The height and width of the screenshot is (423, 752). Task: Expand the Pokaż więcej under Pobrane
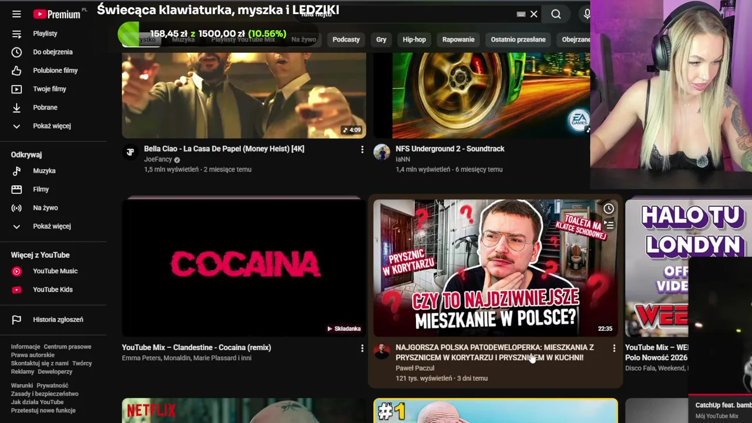click(x=52, y=126)
